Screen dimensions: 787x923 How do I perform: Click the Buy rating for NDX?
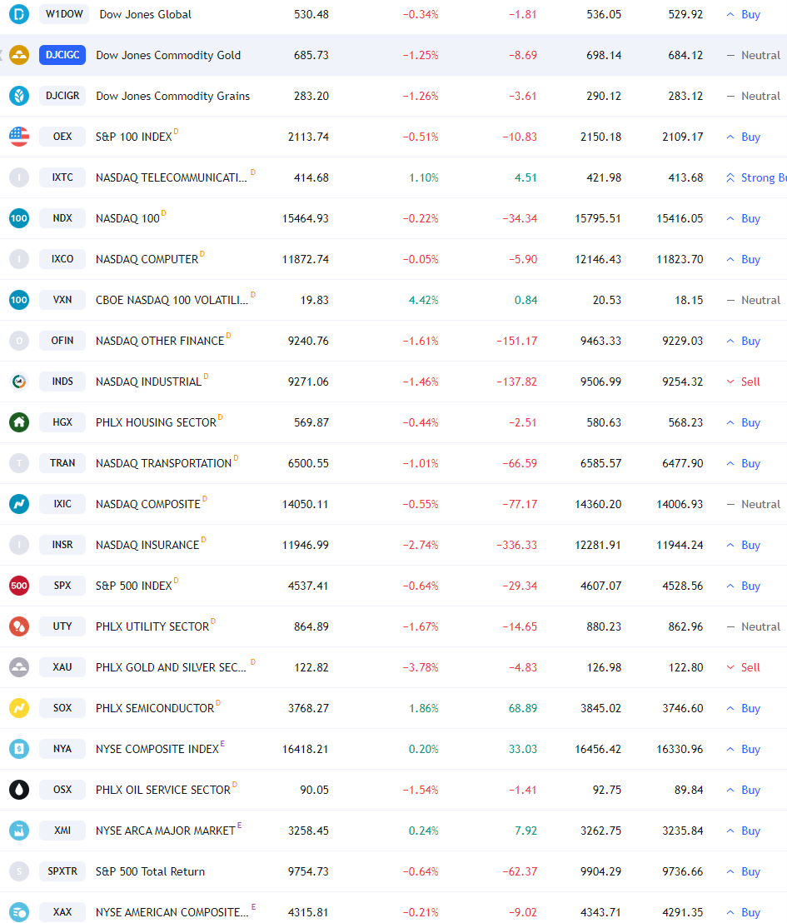pos(743,218)
